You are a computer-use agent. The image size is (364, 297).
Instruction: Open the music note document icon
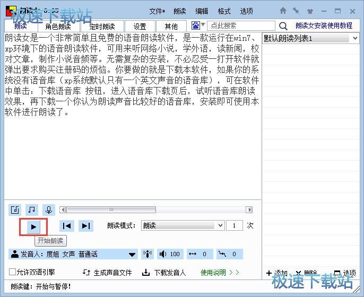(15, 210)
